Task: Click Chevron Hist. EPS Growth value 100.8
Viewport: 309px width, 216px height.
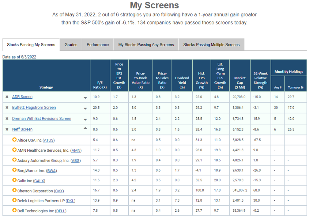Action: (x=200, y=190)
